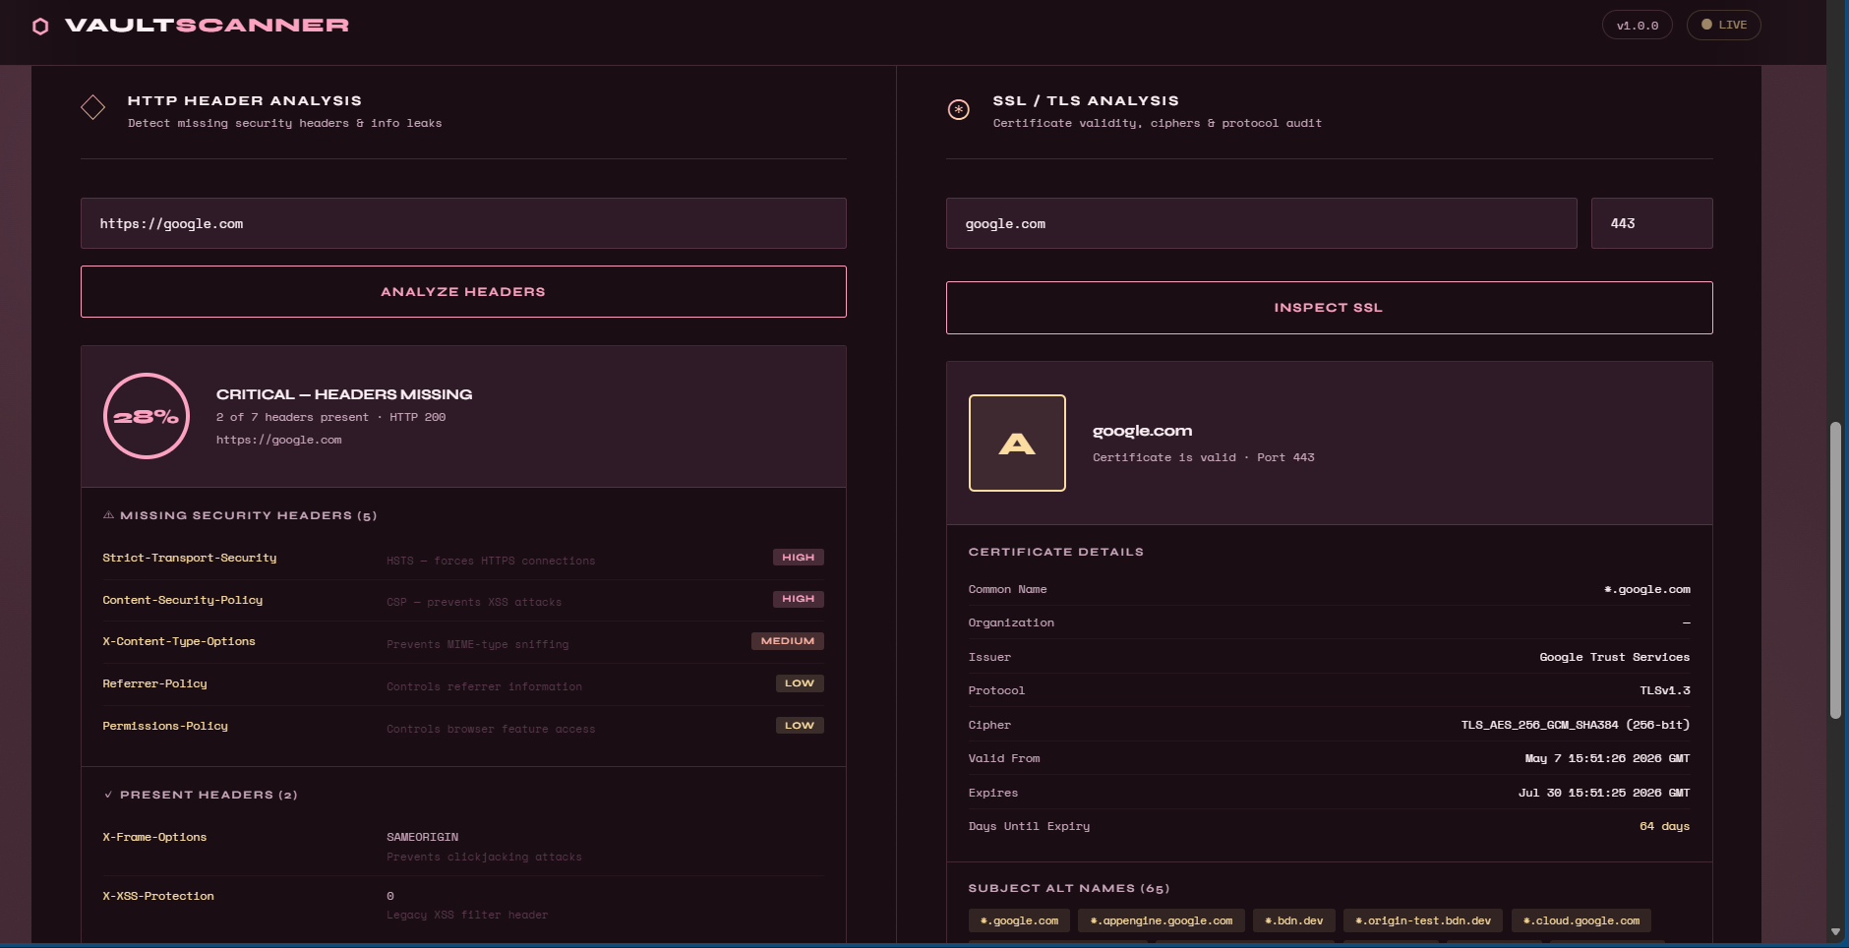The image size is (1849, 948).
Task: Select the X-Frame-Options present header
Action: 154,837
